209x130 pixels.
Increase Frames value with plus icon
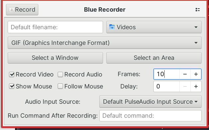click(196, 74)
